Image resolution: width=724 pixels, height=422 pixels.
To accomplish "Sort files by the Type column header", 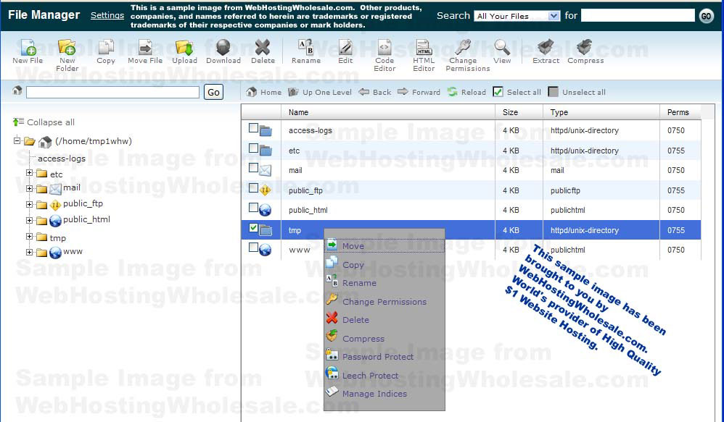I will pyautogui.click(x=559, y=112).
